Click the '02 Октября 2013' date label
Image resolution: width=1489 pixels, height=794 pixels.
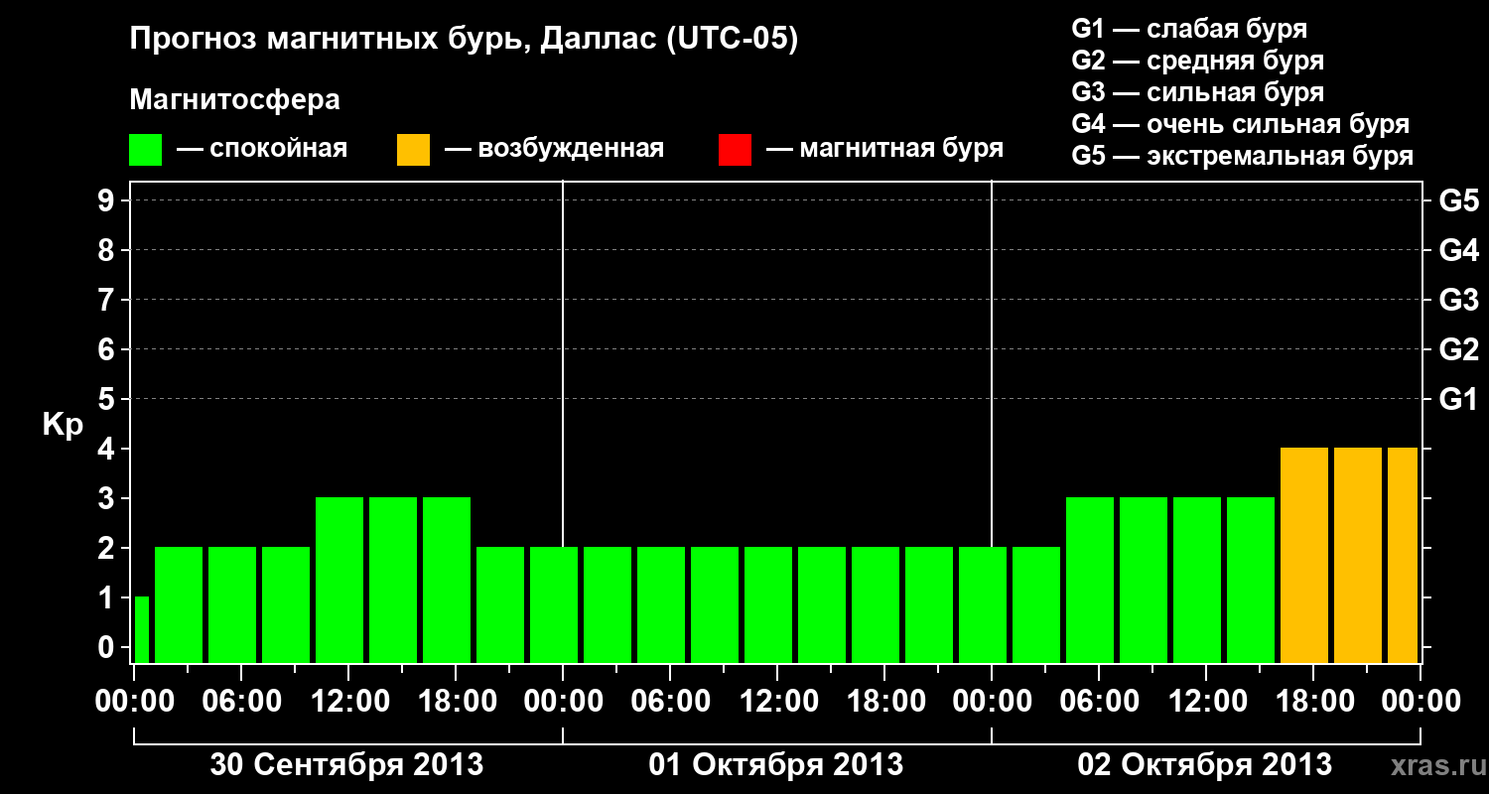pyautogui.click(x=1205, y=764)
